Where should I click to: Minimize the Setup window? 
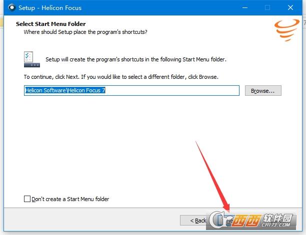[x=244, y=8]
